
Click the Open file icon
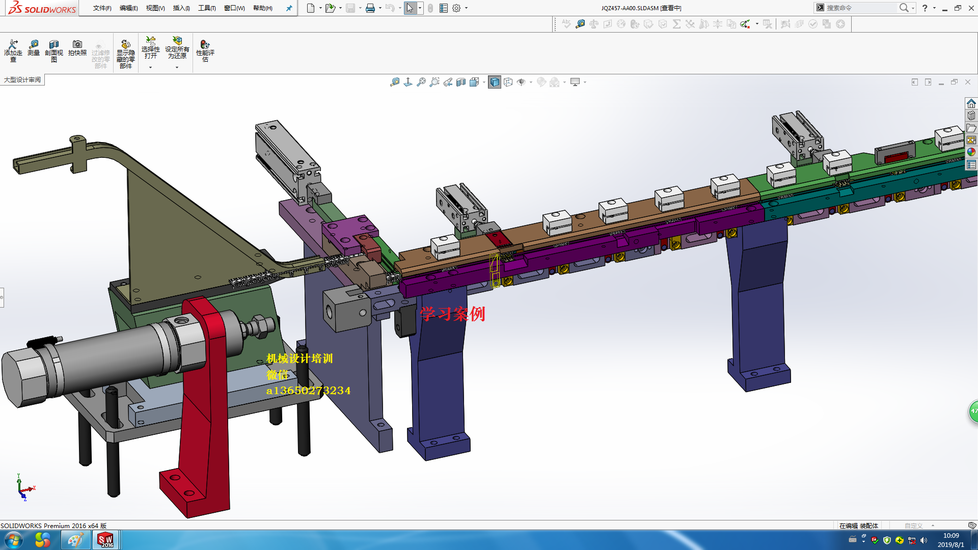330,8
